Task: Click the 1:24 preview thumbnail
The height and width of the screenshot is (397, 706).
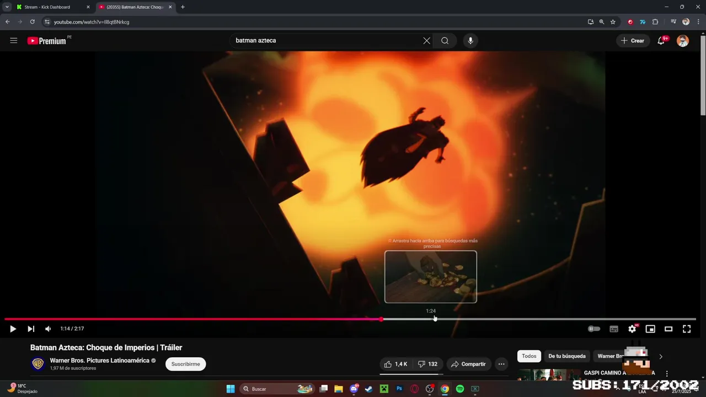Action: [431, 277]
